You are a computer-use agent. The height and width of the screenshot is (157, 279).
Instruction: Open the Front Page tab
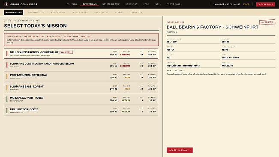point(173,4)
